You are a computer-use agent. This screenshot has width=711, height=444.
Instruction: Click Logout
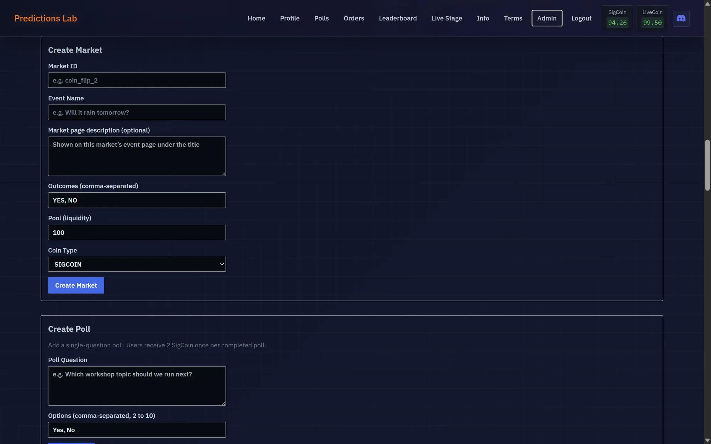click(x=581, y=18)
